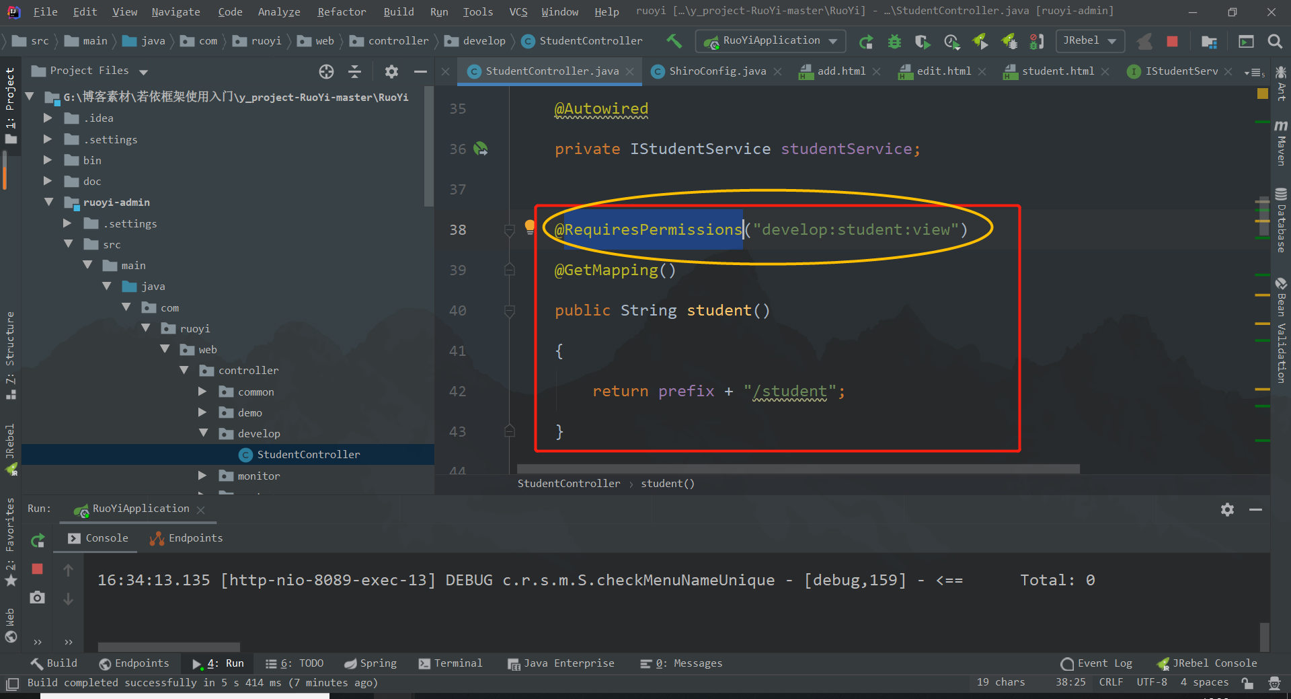Toggle the read-only lock icon in status bar
1291x699 pixels.
pos(1247,683)
